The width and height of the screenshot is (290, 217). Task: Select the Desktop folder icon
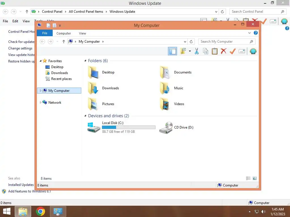tap(93, 72)
